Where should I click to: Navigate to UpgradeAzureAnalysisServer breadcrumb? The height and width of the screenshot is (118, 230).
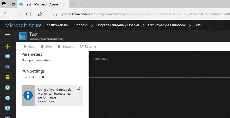pyautogui.click(x=118, y=25)
